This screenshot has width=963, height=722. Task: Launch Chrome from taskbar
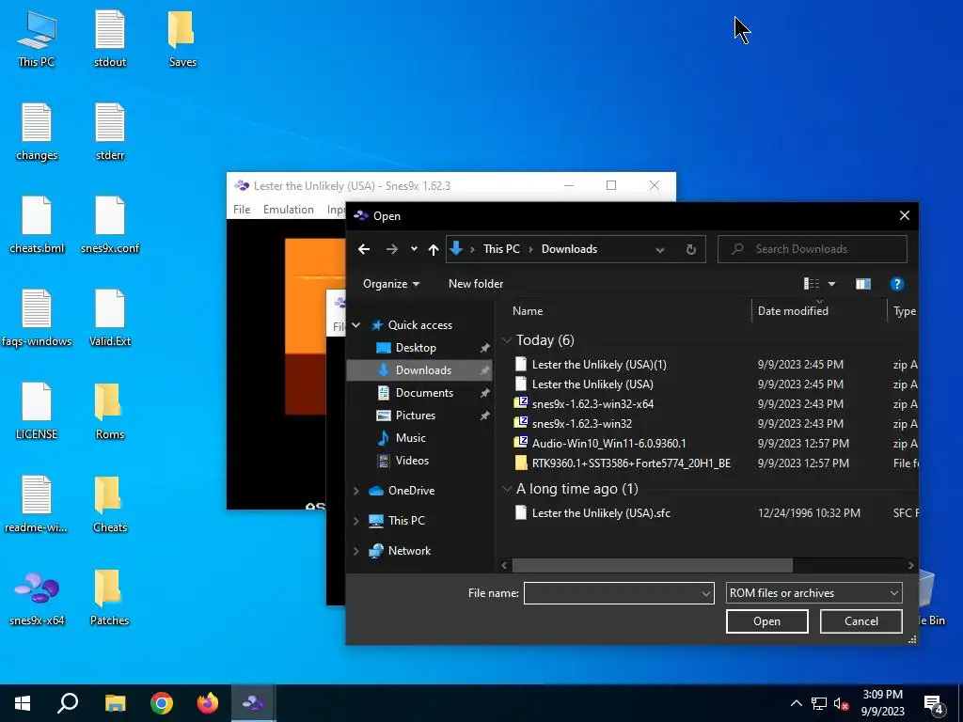coord(162,703)
